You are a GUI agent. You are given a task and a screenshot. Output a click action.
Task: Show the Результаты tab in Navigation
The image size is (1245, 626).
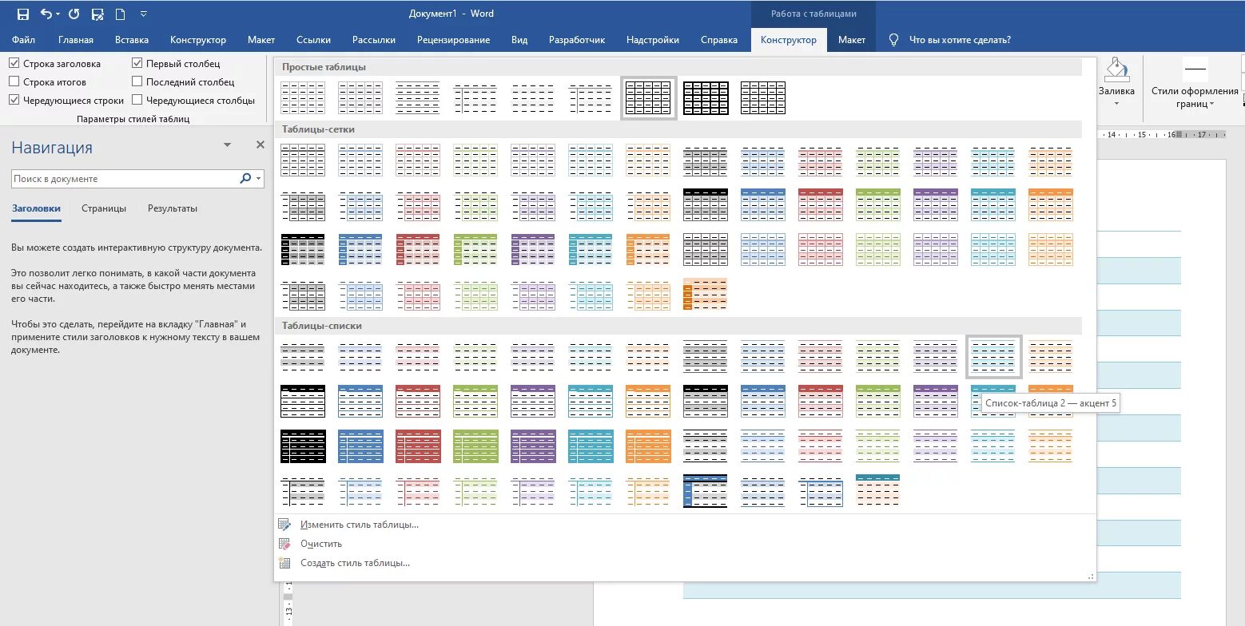[x=173, y=208]
